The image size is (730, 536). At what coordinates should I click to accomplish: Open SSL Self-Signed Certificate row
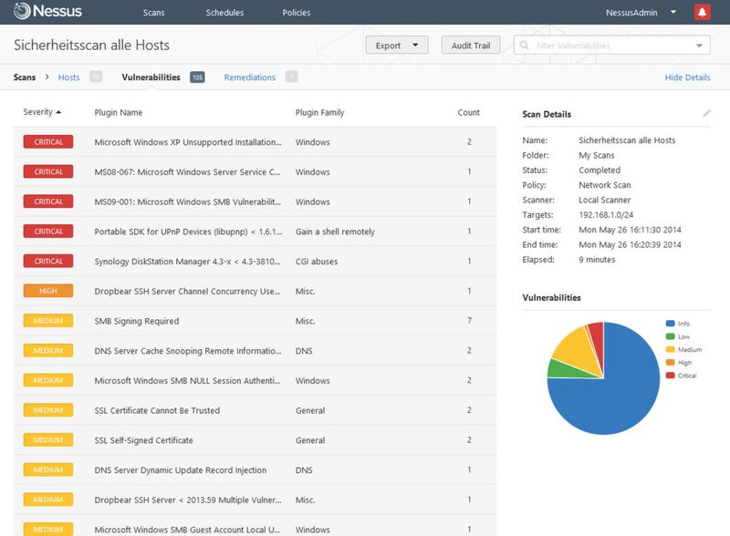[x=255, y=439]
